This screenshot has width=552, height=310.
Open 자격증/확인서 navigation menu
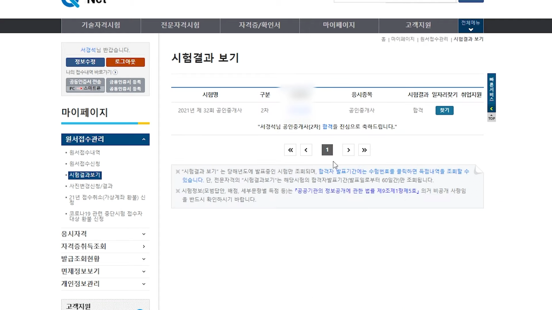260,25
